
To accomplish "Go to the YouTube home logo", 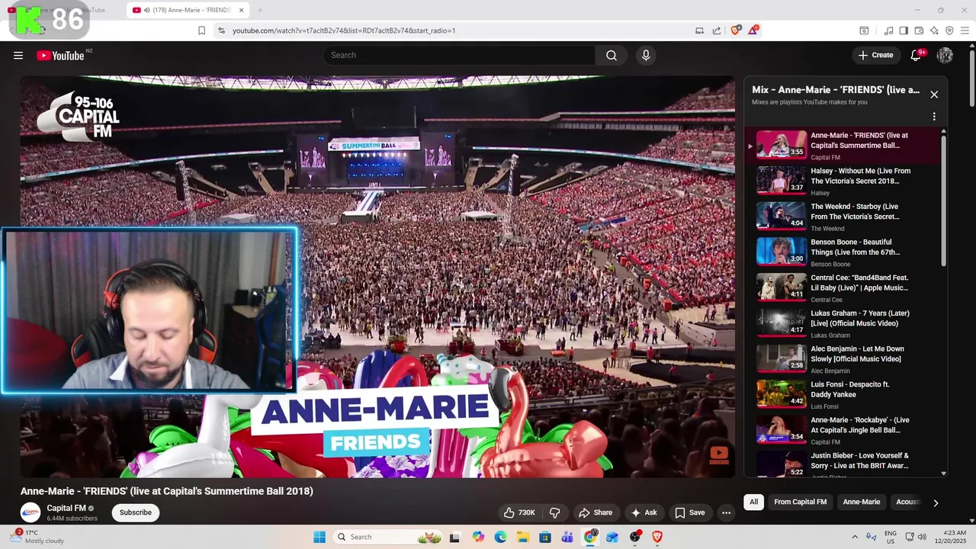I will [x=60, y=55].
